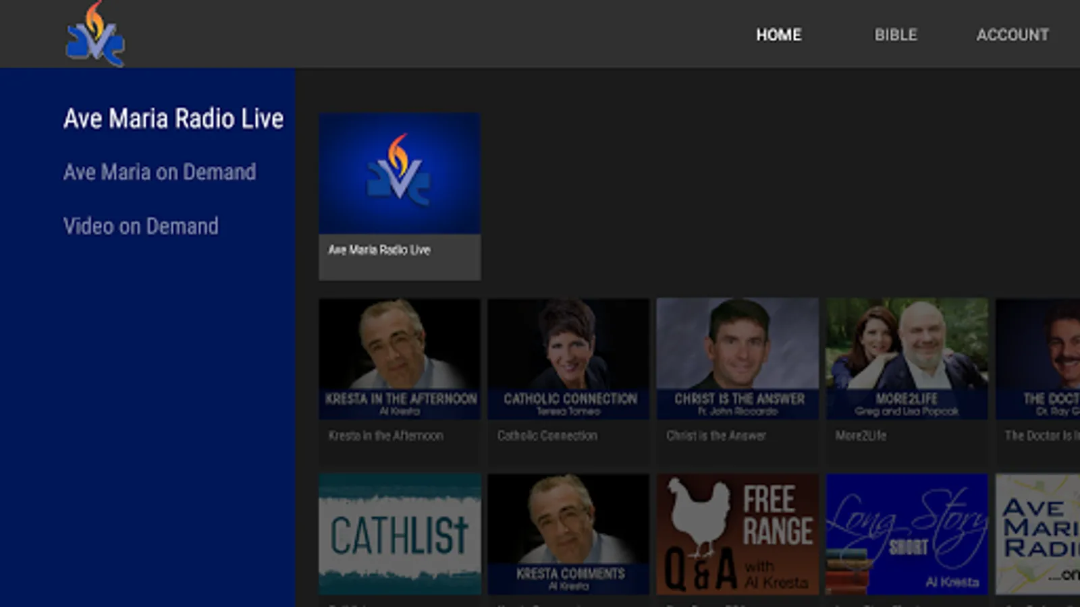
Task: Select Ave Maria Radio Live in sidebar
Action: 173,119
